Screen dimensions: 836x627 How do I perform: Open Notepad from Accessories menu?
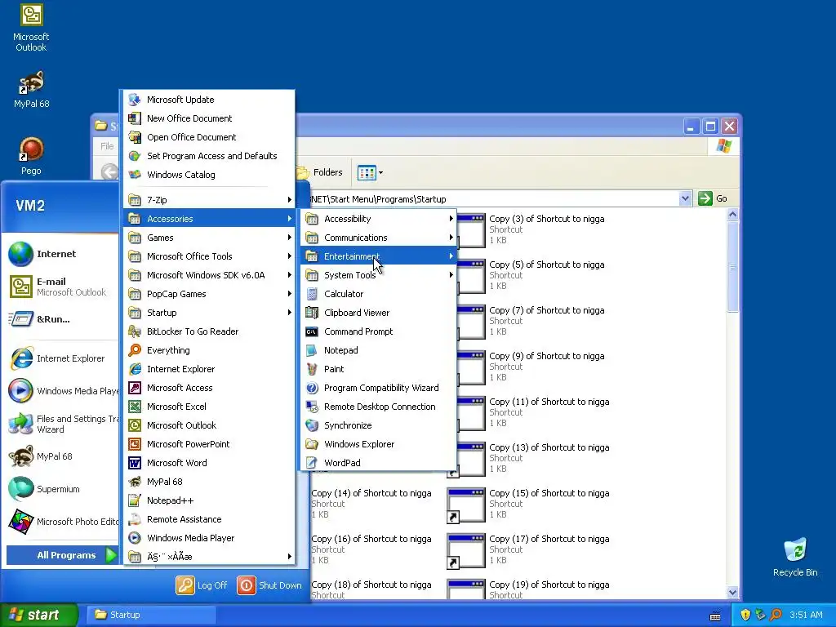(x=379, y=350)
